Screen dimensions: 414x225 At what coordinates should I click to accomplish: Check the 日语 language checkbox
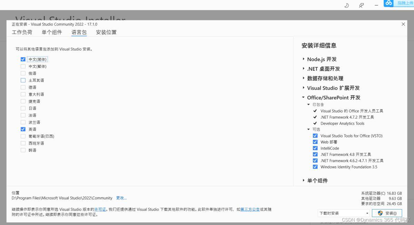(x=23, y=108)
